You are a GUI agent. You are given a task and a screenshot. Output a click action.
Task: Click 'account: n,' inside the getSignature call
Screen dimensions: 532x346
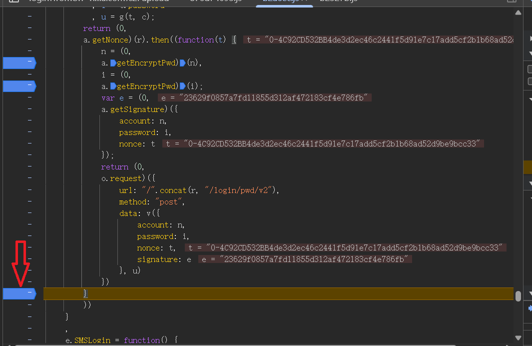click(x=143, y=121)
